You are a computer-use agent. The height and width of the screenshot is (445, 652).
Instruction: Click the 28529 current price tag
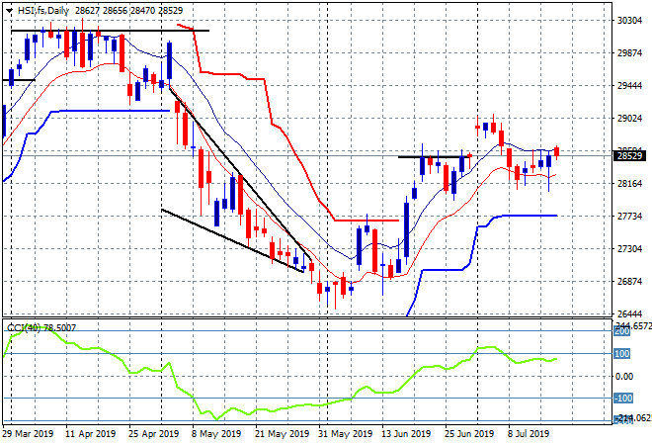630,156
